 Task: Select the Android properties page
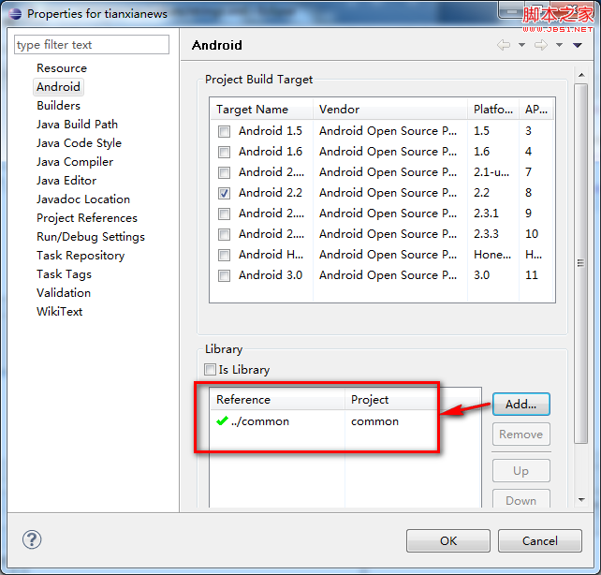point(58,87)
